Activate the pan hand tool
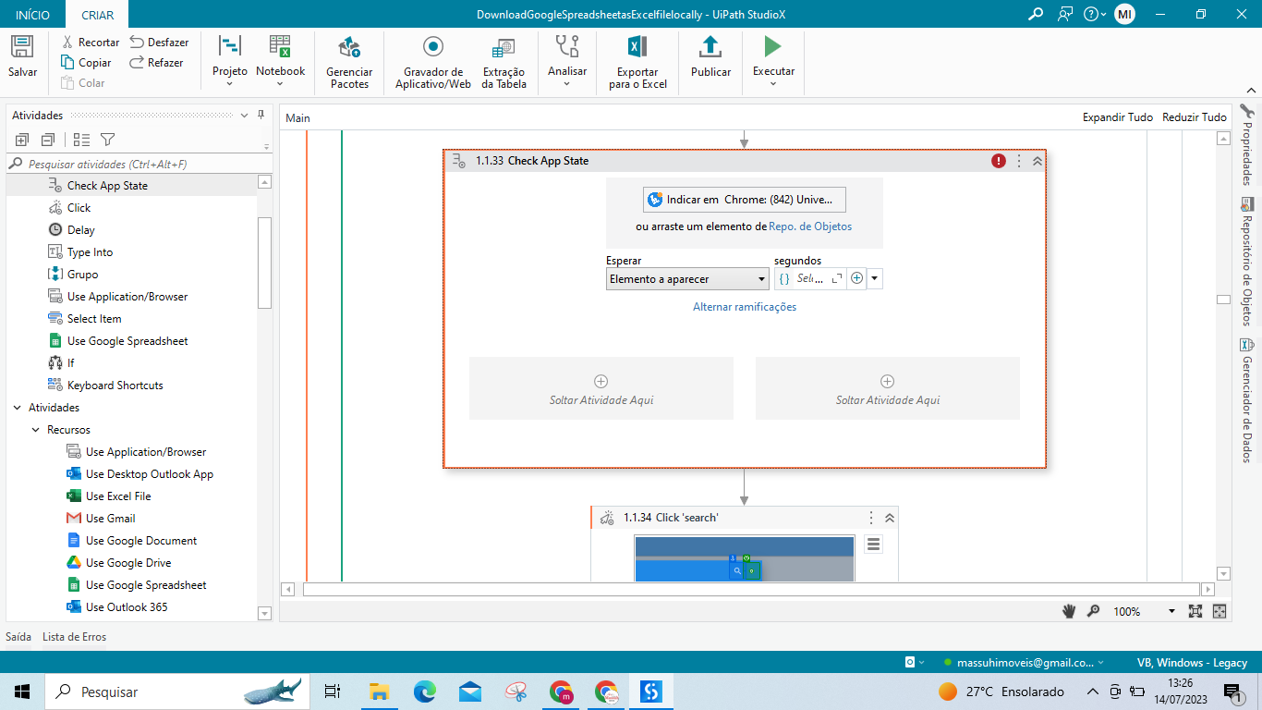Image resolution: width=1262 pixels, height=710 pixels. coord(1070,611)
